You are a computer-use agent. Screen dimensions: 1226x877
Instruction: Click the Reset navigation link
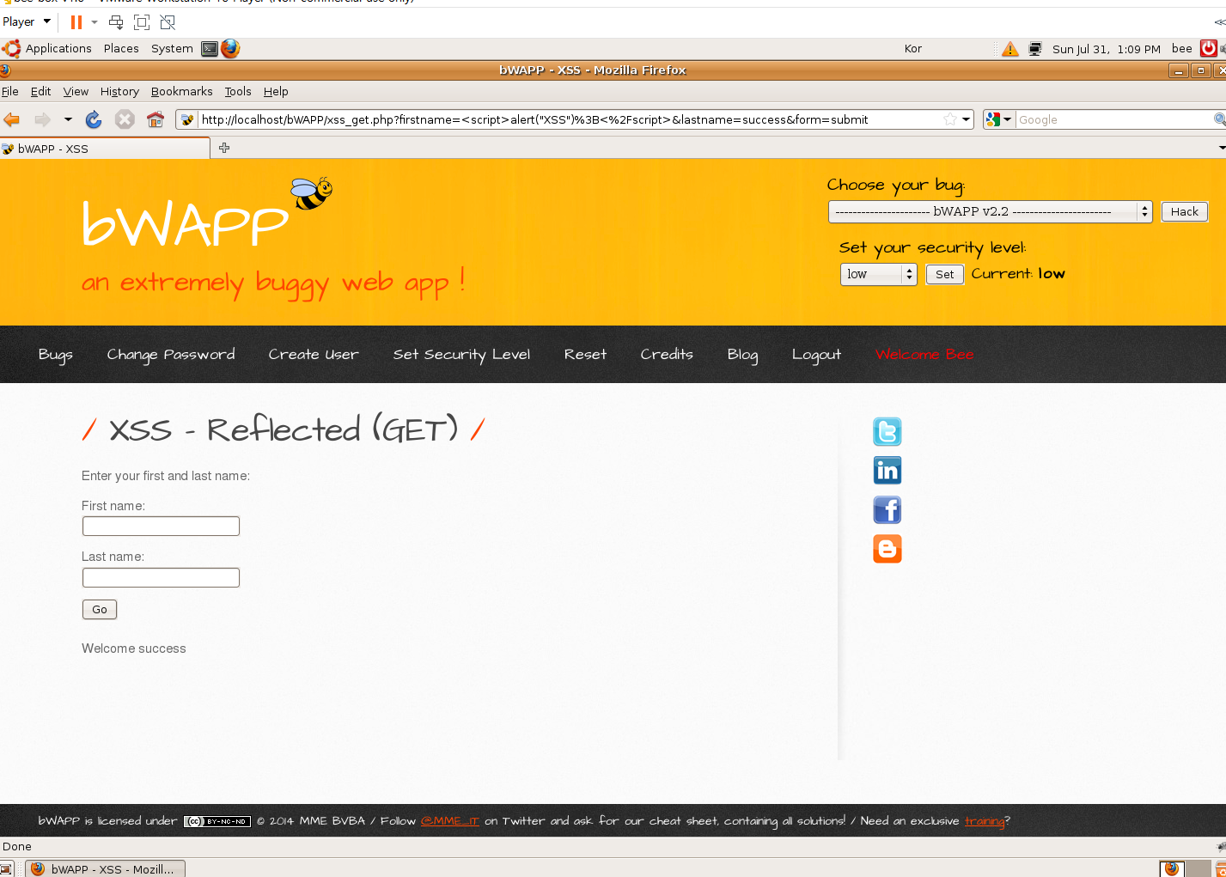pyautogui.click(x=585, y=355)
